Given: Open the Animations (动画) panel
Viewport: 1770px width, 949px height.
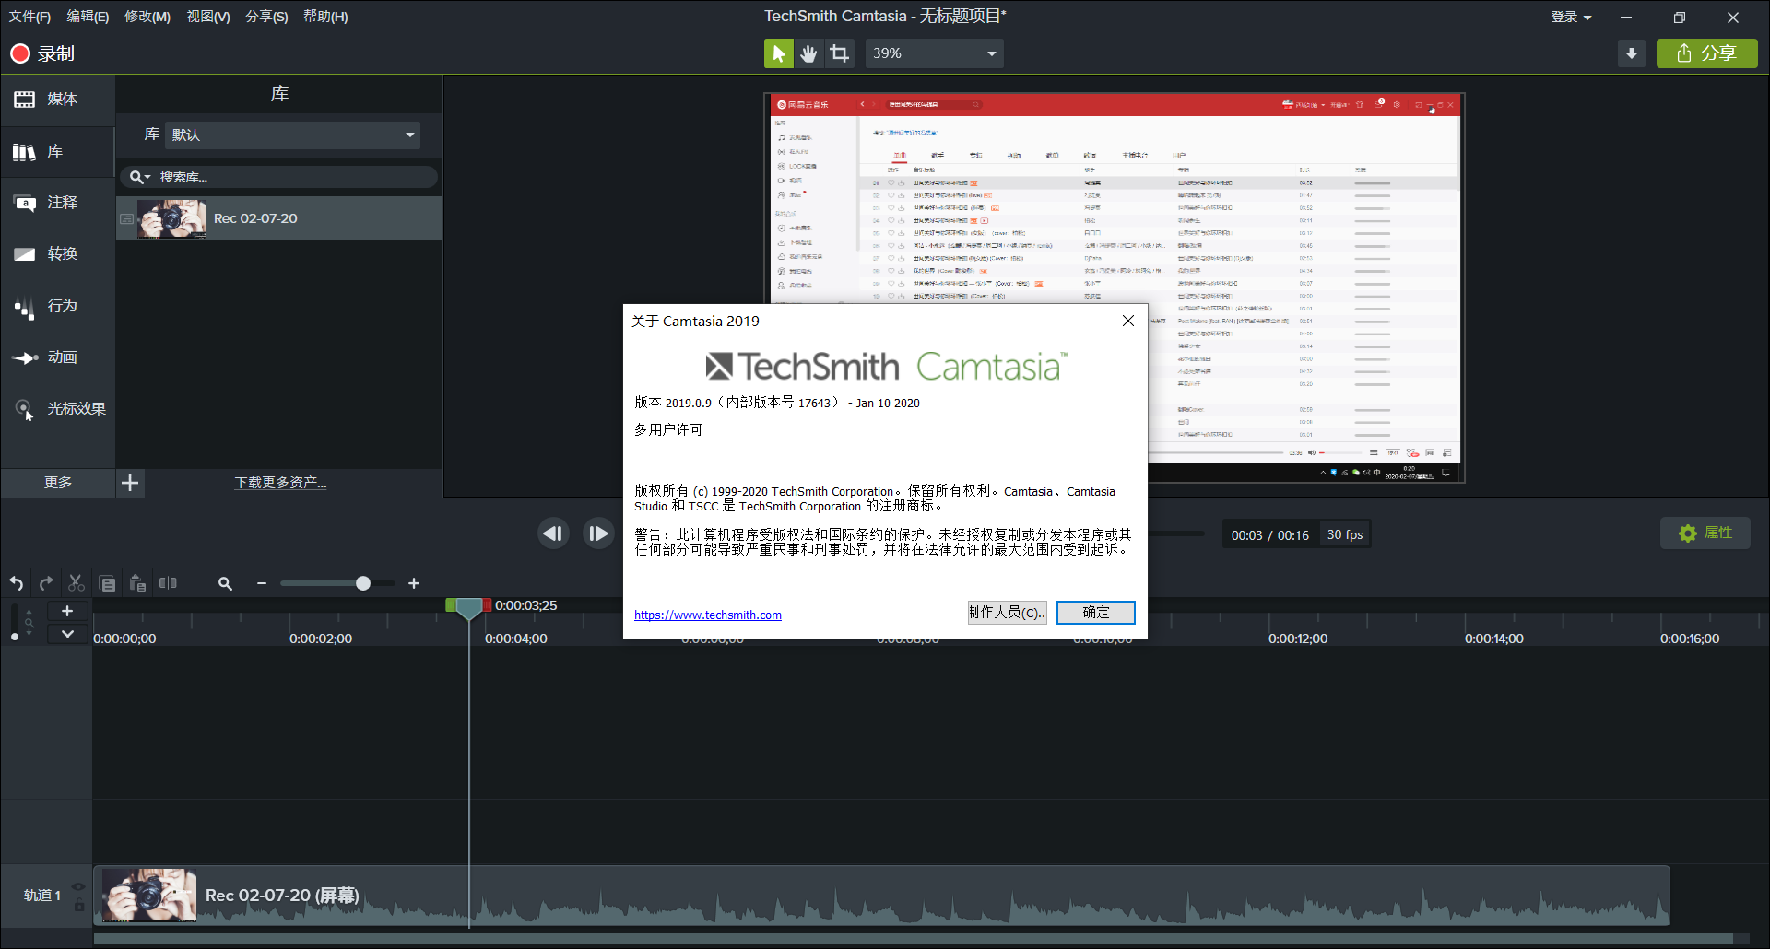Looking at the screenshot, I should (x=57, y=357).
